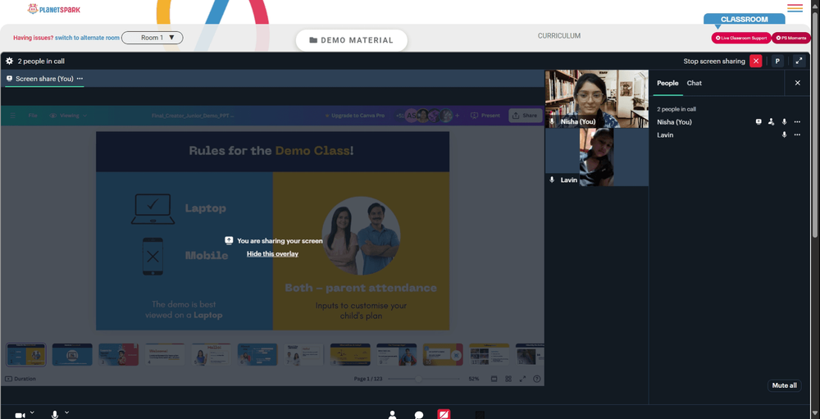
Task: Switch to the People tab
Action: (x=667, y=83)
